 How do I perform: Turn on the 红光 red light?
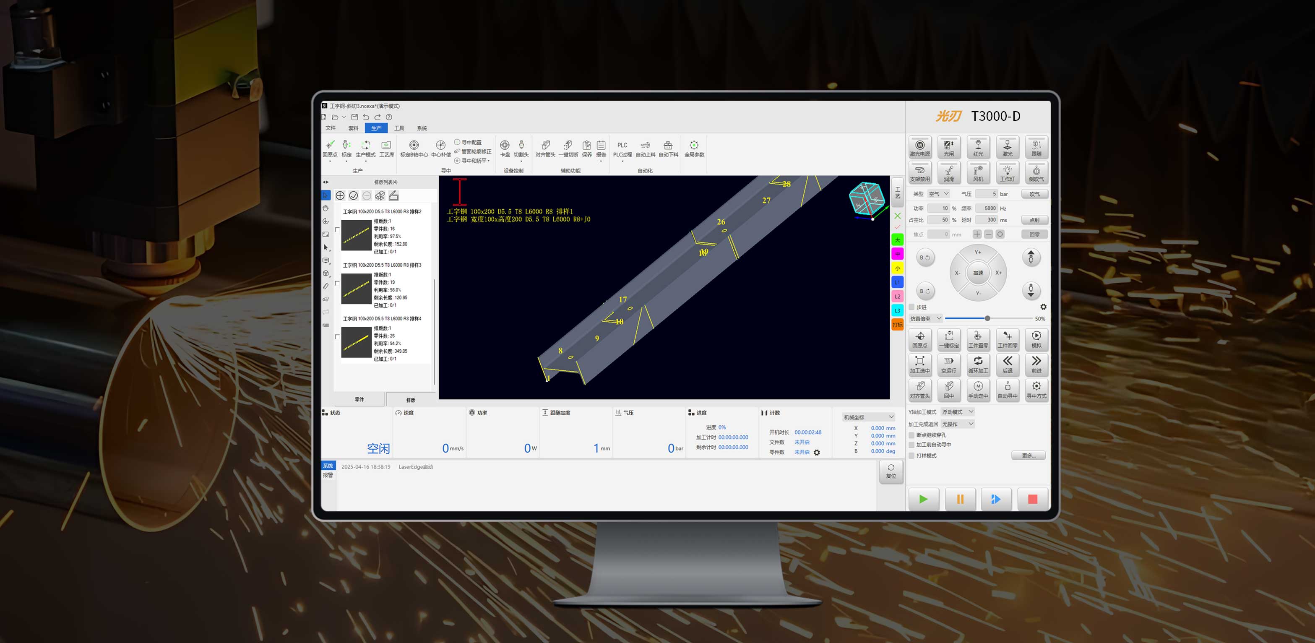coord(978,147)
